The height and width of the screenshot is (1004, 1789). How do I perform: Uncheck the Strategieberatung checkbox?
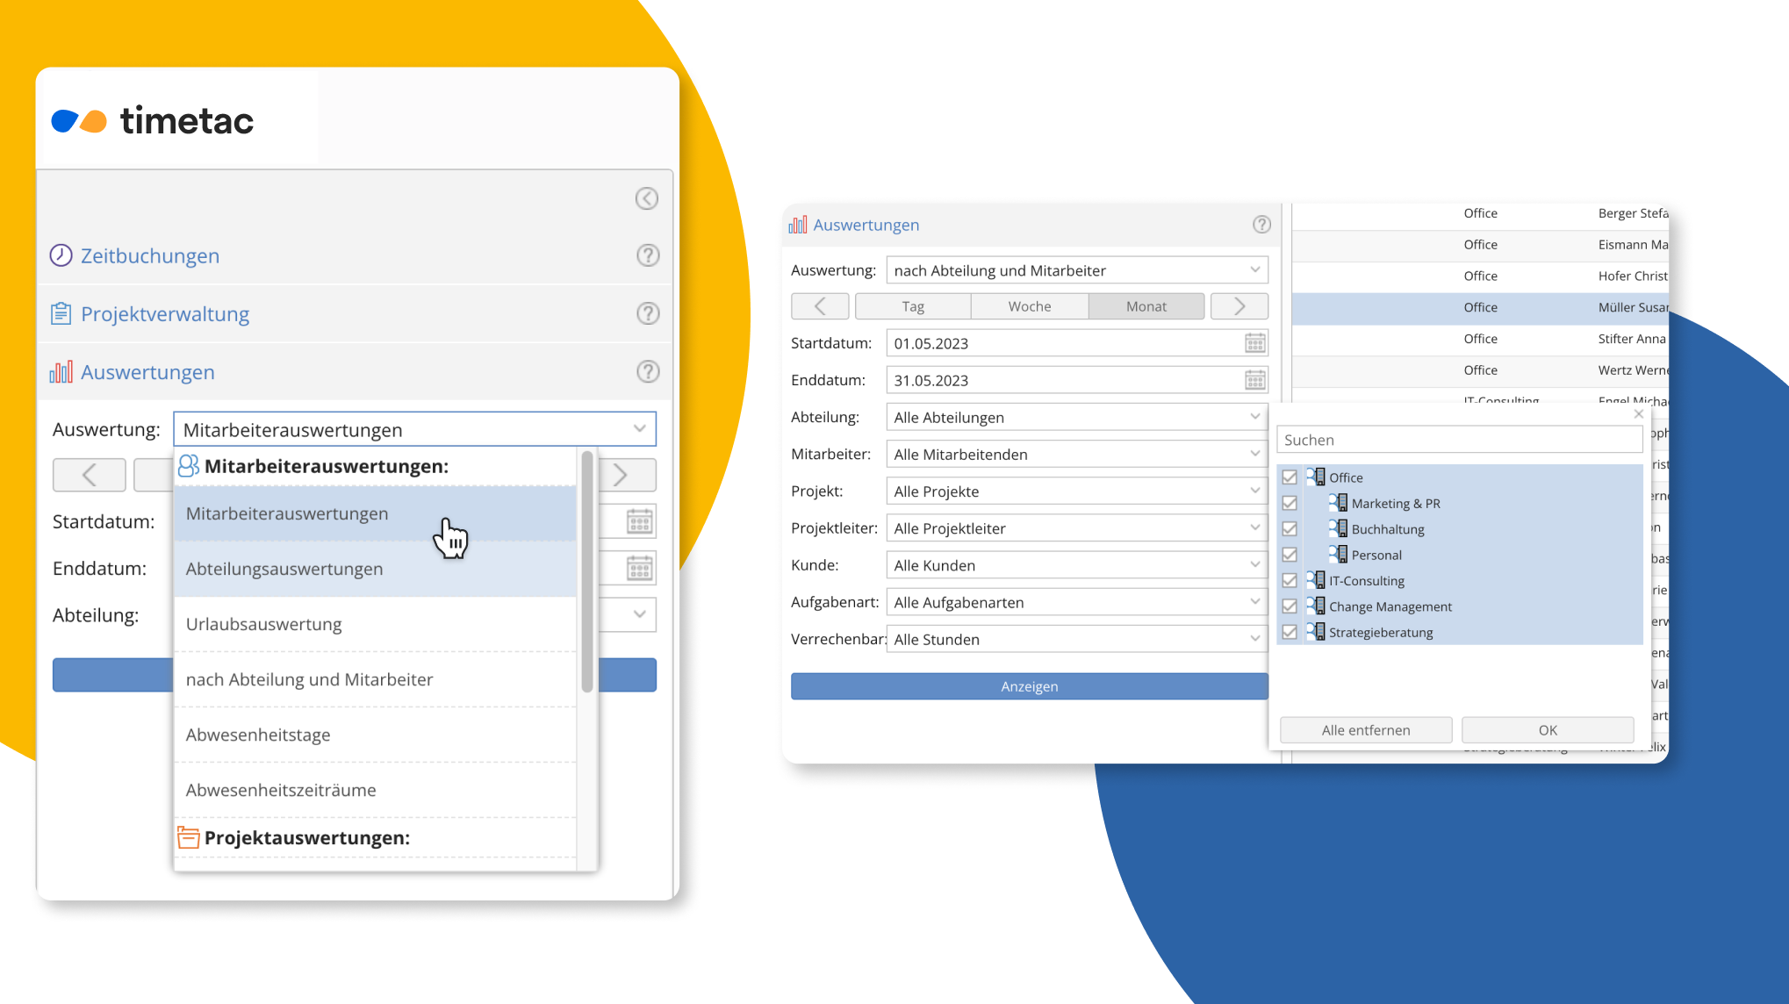(x=1290, y=632)
